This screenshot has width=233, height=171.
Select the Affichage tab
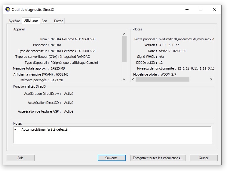(x=31, y=20)
